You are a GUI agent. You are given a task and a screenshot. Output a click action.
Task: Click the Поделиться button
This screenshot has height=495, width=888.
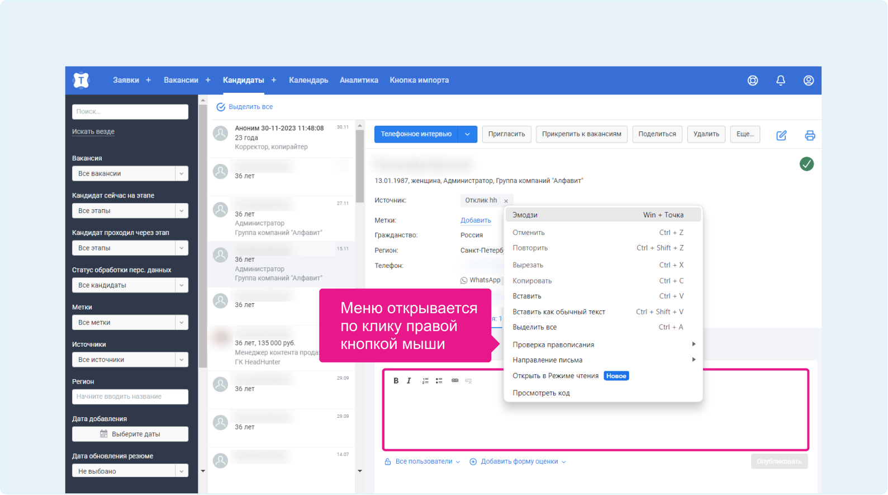657,134
